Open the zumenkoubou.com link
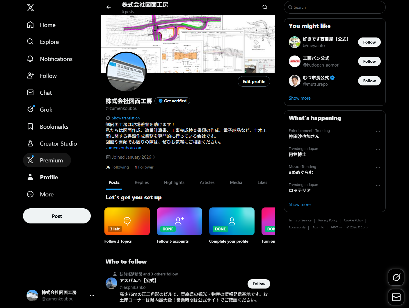The image size is (409, 308). click(x=124, y=148)
